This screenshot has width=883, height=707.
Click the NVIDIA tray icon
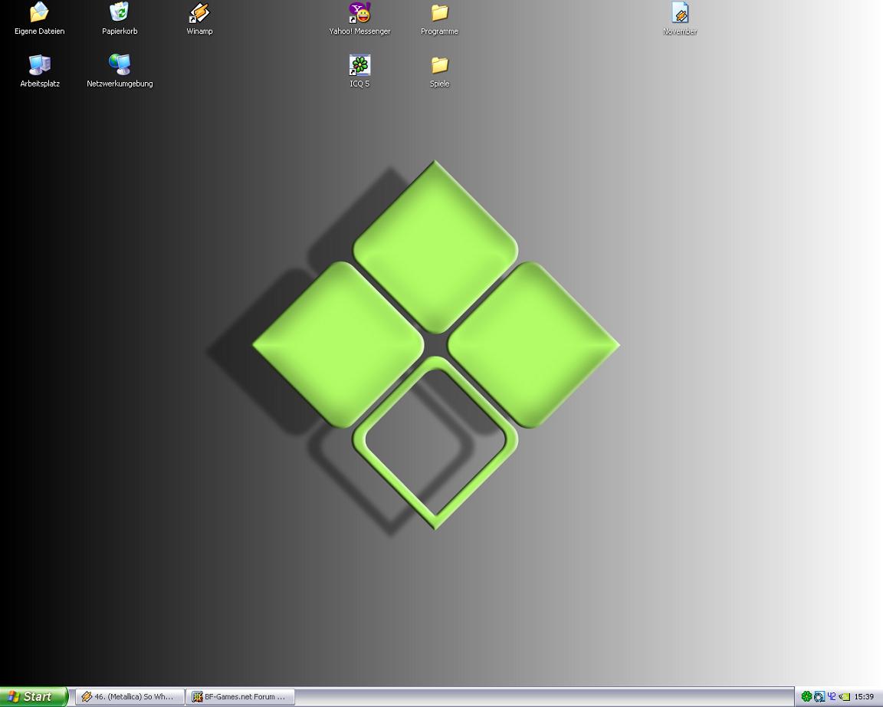[x=844, y=697]
